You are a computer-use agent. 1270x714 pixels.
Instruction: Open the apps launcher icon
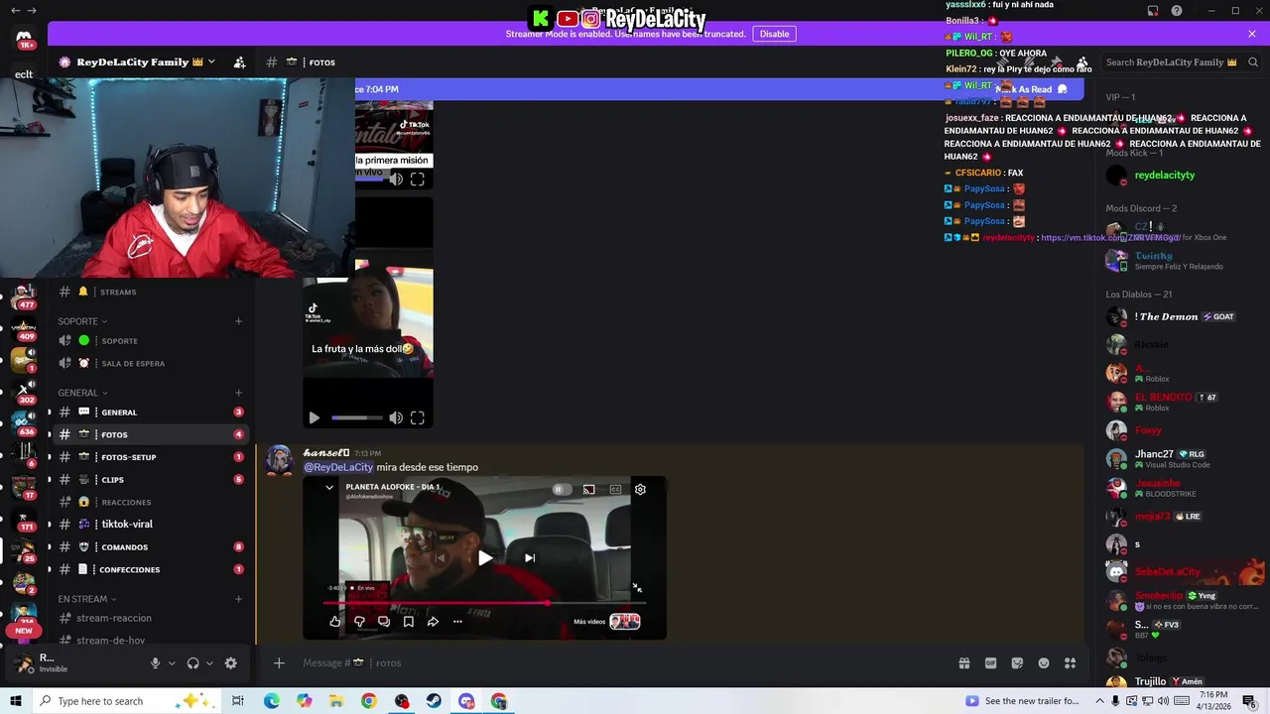(1071, 663)
